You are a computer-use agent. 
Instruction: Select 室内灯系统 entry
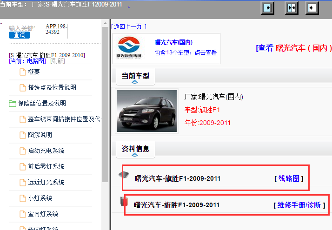[43, 214]
